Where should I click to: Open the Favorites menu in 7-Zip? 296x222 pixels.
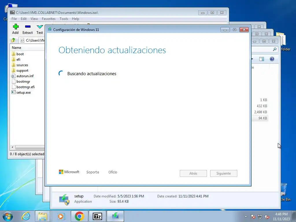[x=49, y=19]
